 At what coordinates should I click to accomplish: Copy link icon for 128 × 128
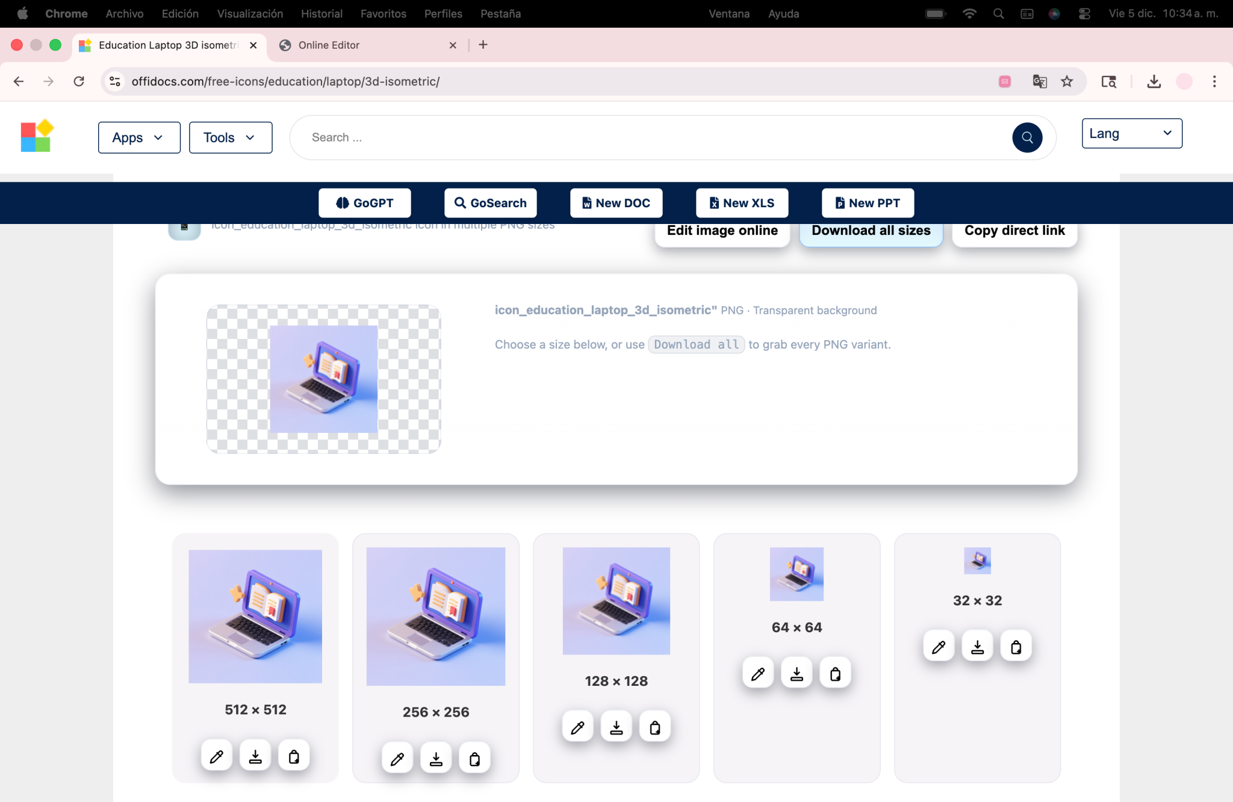(655, 727)
